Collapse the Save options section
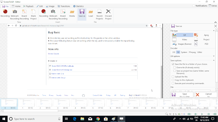Viewport: 218px width, 122px height. pyautogui.click(x=214, y=60)
